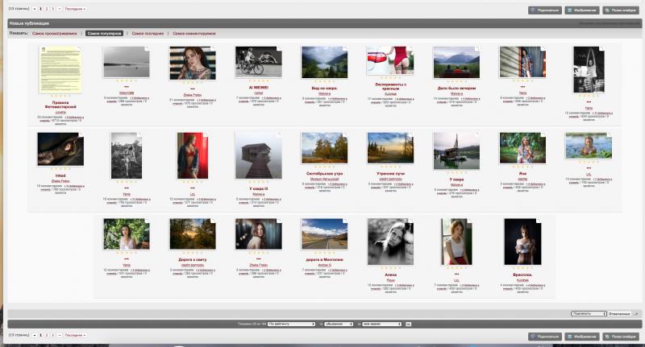Tick the checkbox on 'Сентябрьское утро' thumbnail
Image resolution: width=645 pixels, height=347 pixels.
345,134
